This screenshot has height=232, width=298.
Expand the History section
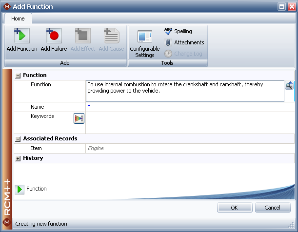(x=18, y=158)
